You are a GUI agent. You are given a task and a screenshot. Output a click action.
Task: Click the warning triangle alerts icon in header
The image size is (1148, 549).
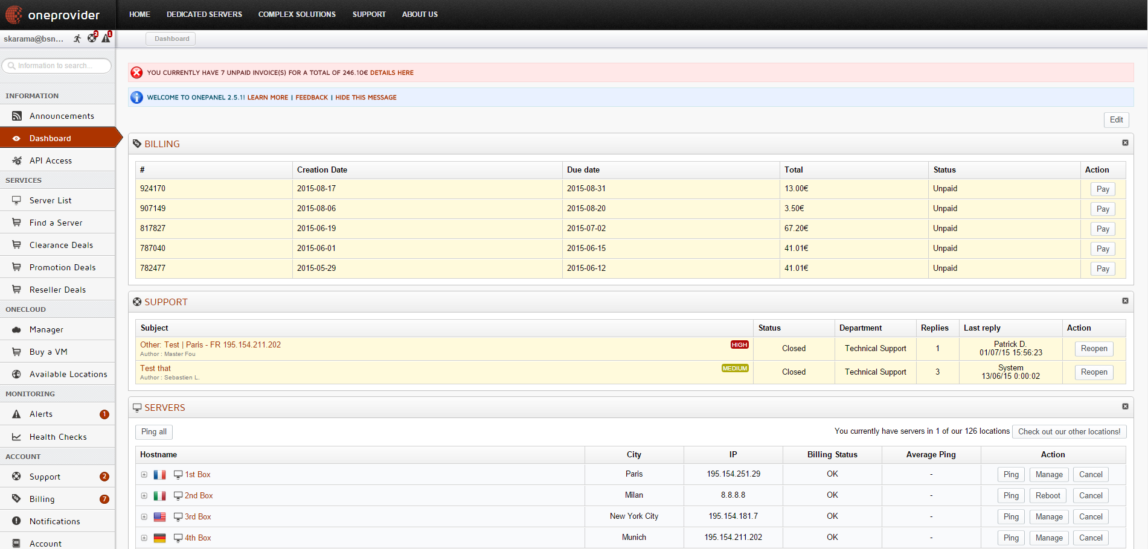coord(106,39)
